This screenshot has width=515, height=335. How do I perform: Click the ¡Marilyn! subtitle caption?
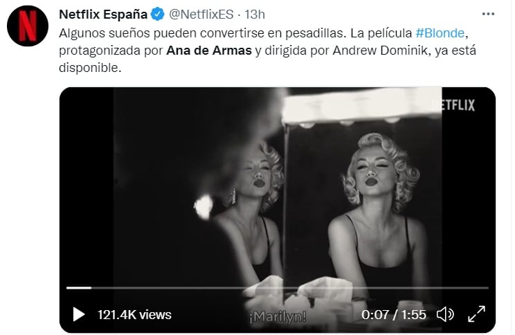click(277, 316)
